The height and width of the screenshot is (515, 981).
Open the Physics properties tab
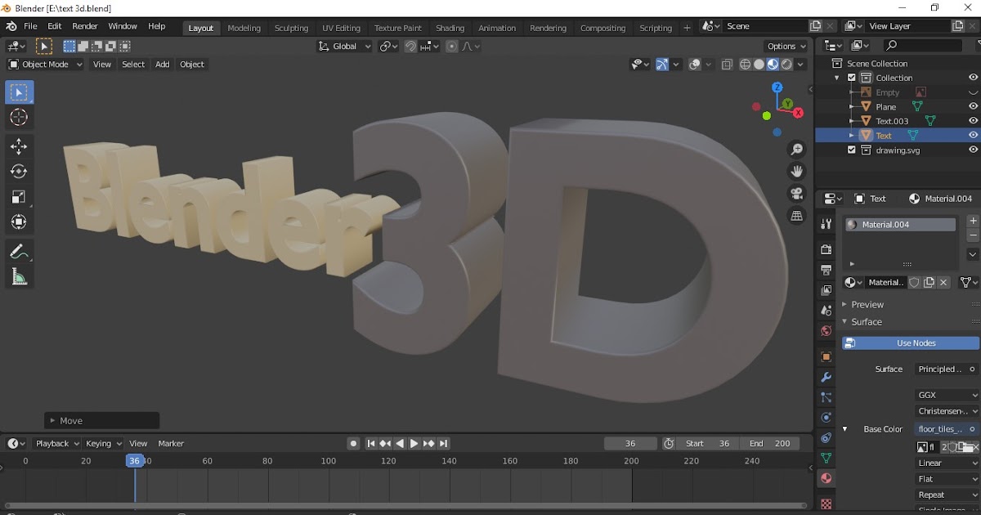826,418
